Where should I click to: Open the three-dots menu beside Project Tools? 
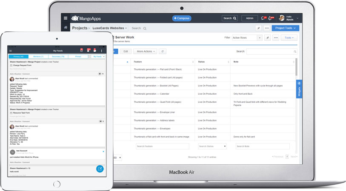tap(267, 28)
